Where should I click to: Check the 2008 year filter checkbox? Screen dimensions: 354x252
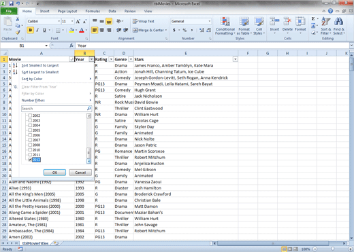click(x=30, y=145)
